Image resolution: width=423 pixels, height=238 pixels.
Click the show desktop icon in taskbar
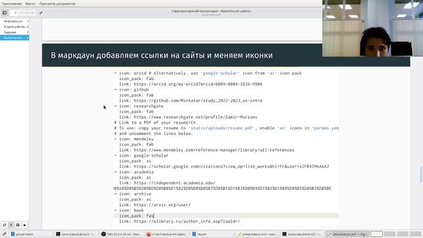[5, 234]
